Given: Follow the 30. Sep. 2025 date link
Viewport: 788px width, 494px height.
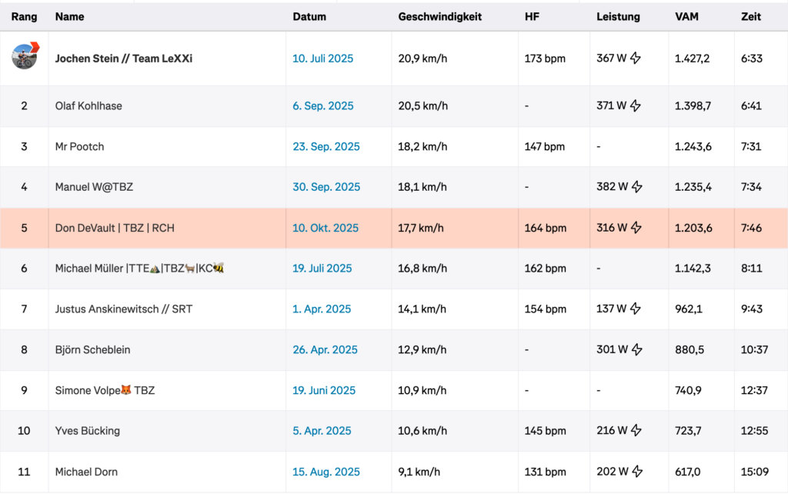Looking at the screenshot, I should click(326, 187).
